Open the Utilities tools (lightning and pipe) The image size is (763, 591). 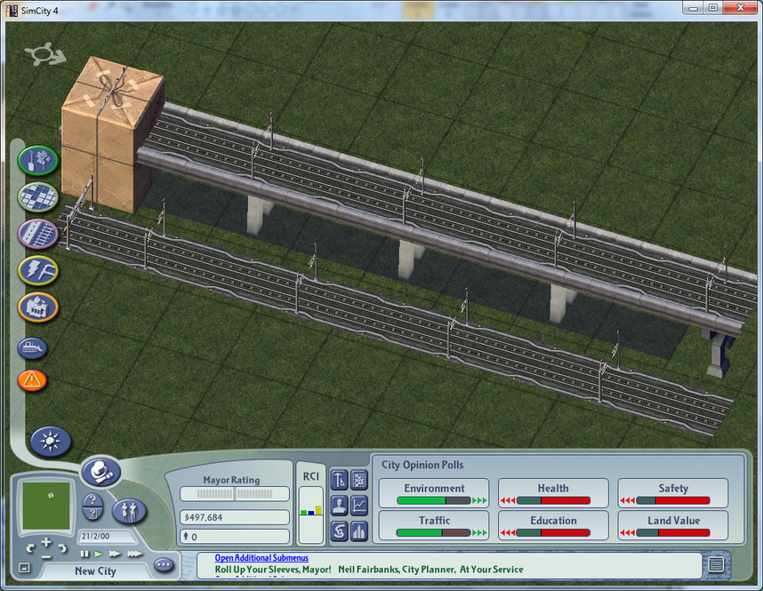pos(38,270)
